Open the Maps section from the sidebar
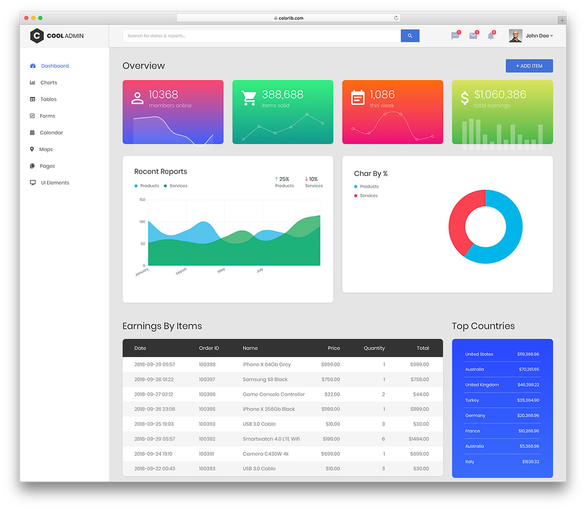The image size is (586, 510). [x=32, y=149]
